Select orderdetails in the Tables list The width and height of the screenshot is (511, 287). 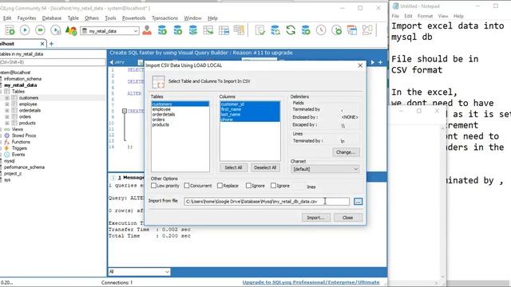[164, 114]
